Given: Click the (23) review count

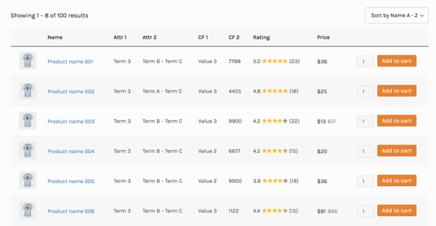Looking at the screenshot, I should pos(295,61).
